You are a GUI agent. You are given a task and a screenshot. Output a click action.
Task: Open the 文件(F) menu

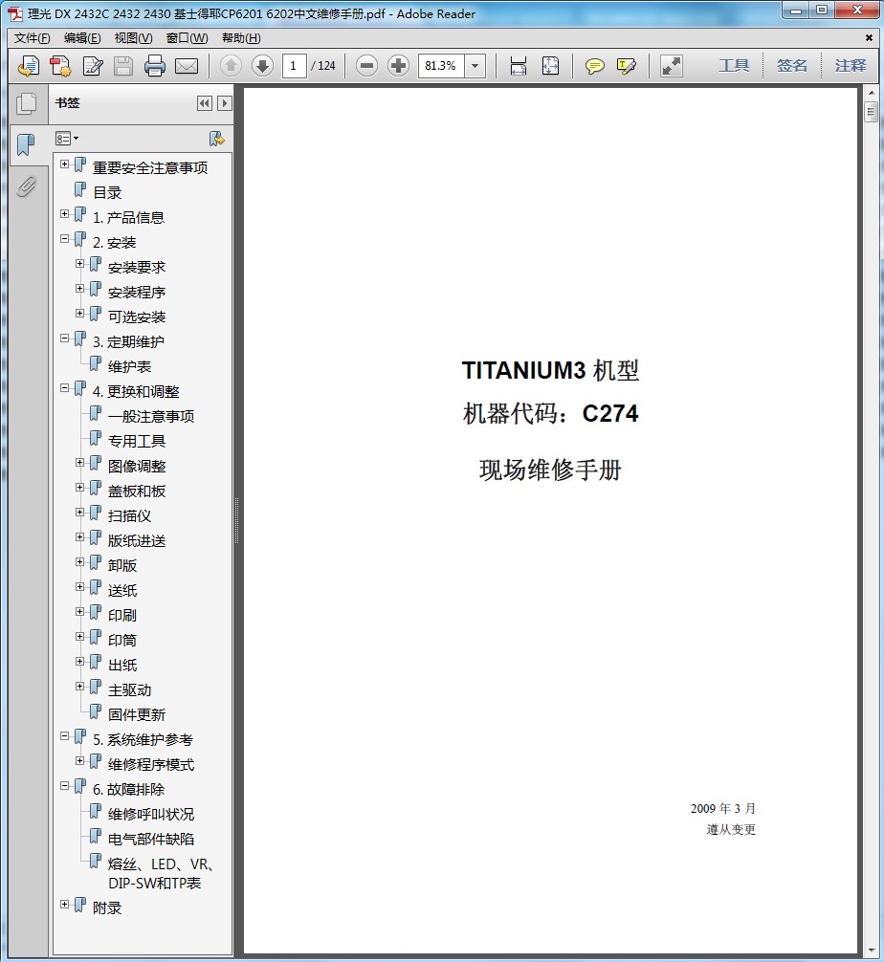33,38
